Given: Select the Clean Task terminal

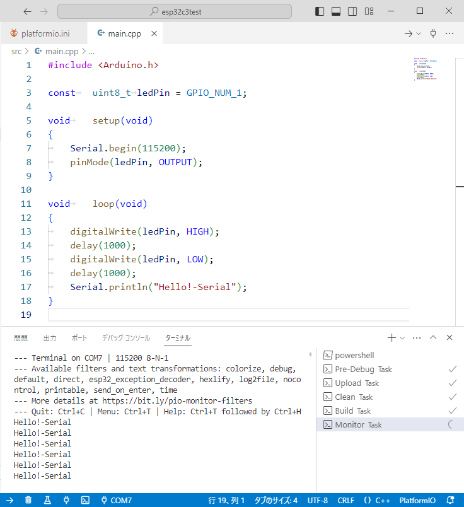Looking at the screenshot, I should (390, 397).
